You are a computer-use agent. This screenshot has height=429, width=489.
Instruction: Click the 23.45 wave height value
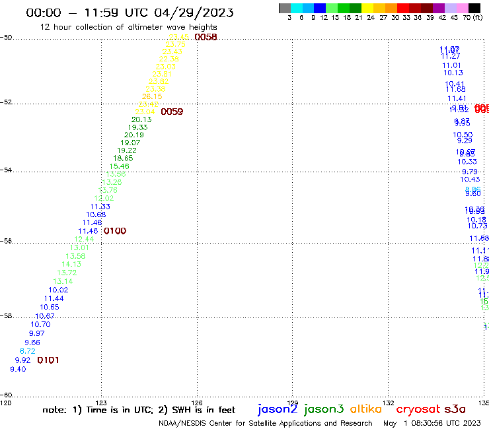(x=178, y=37)
